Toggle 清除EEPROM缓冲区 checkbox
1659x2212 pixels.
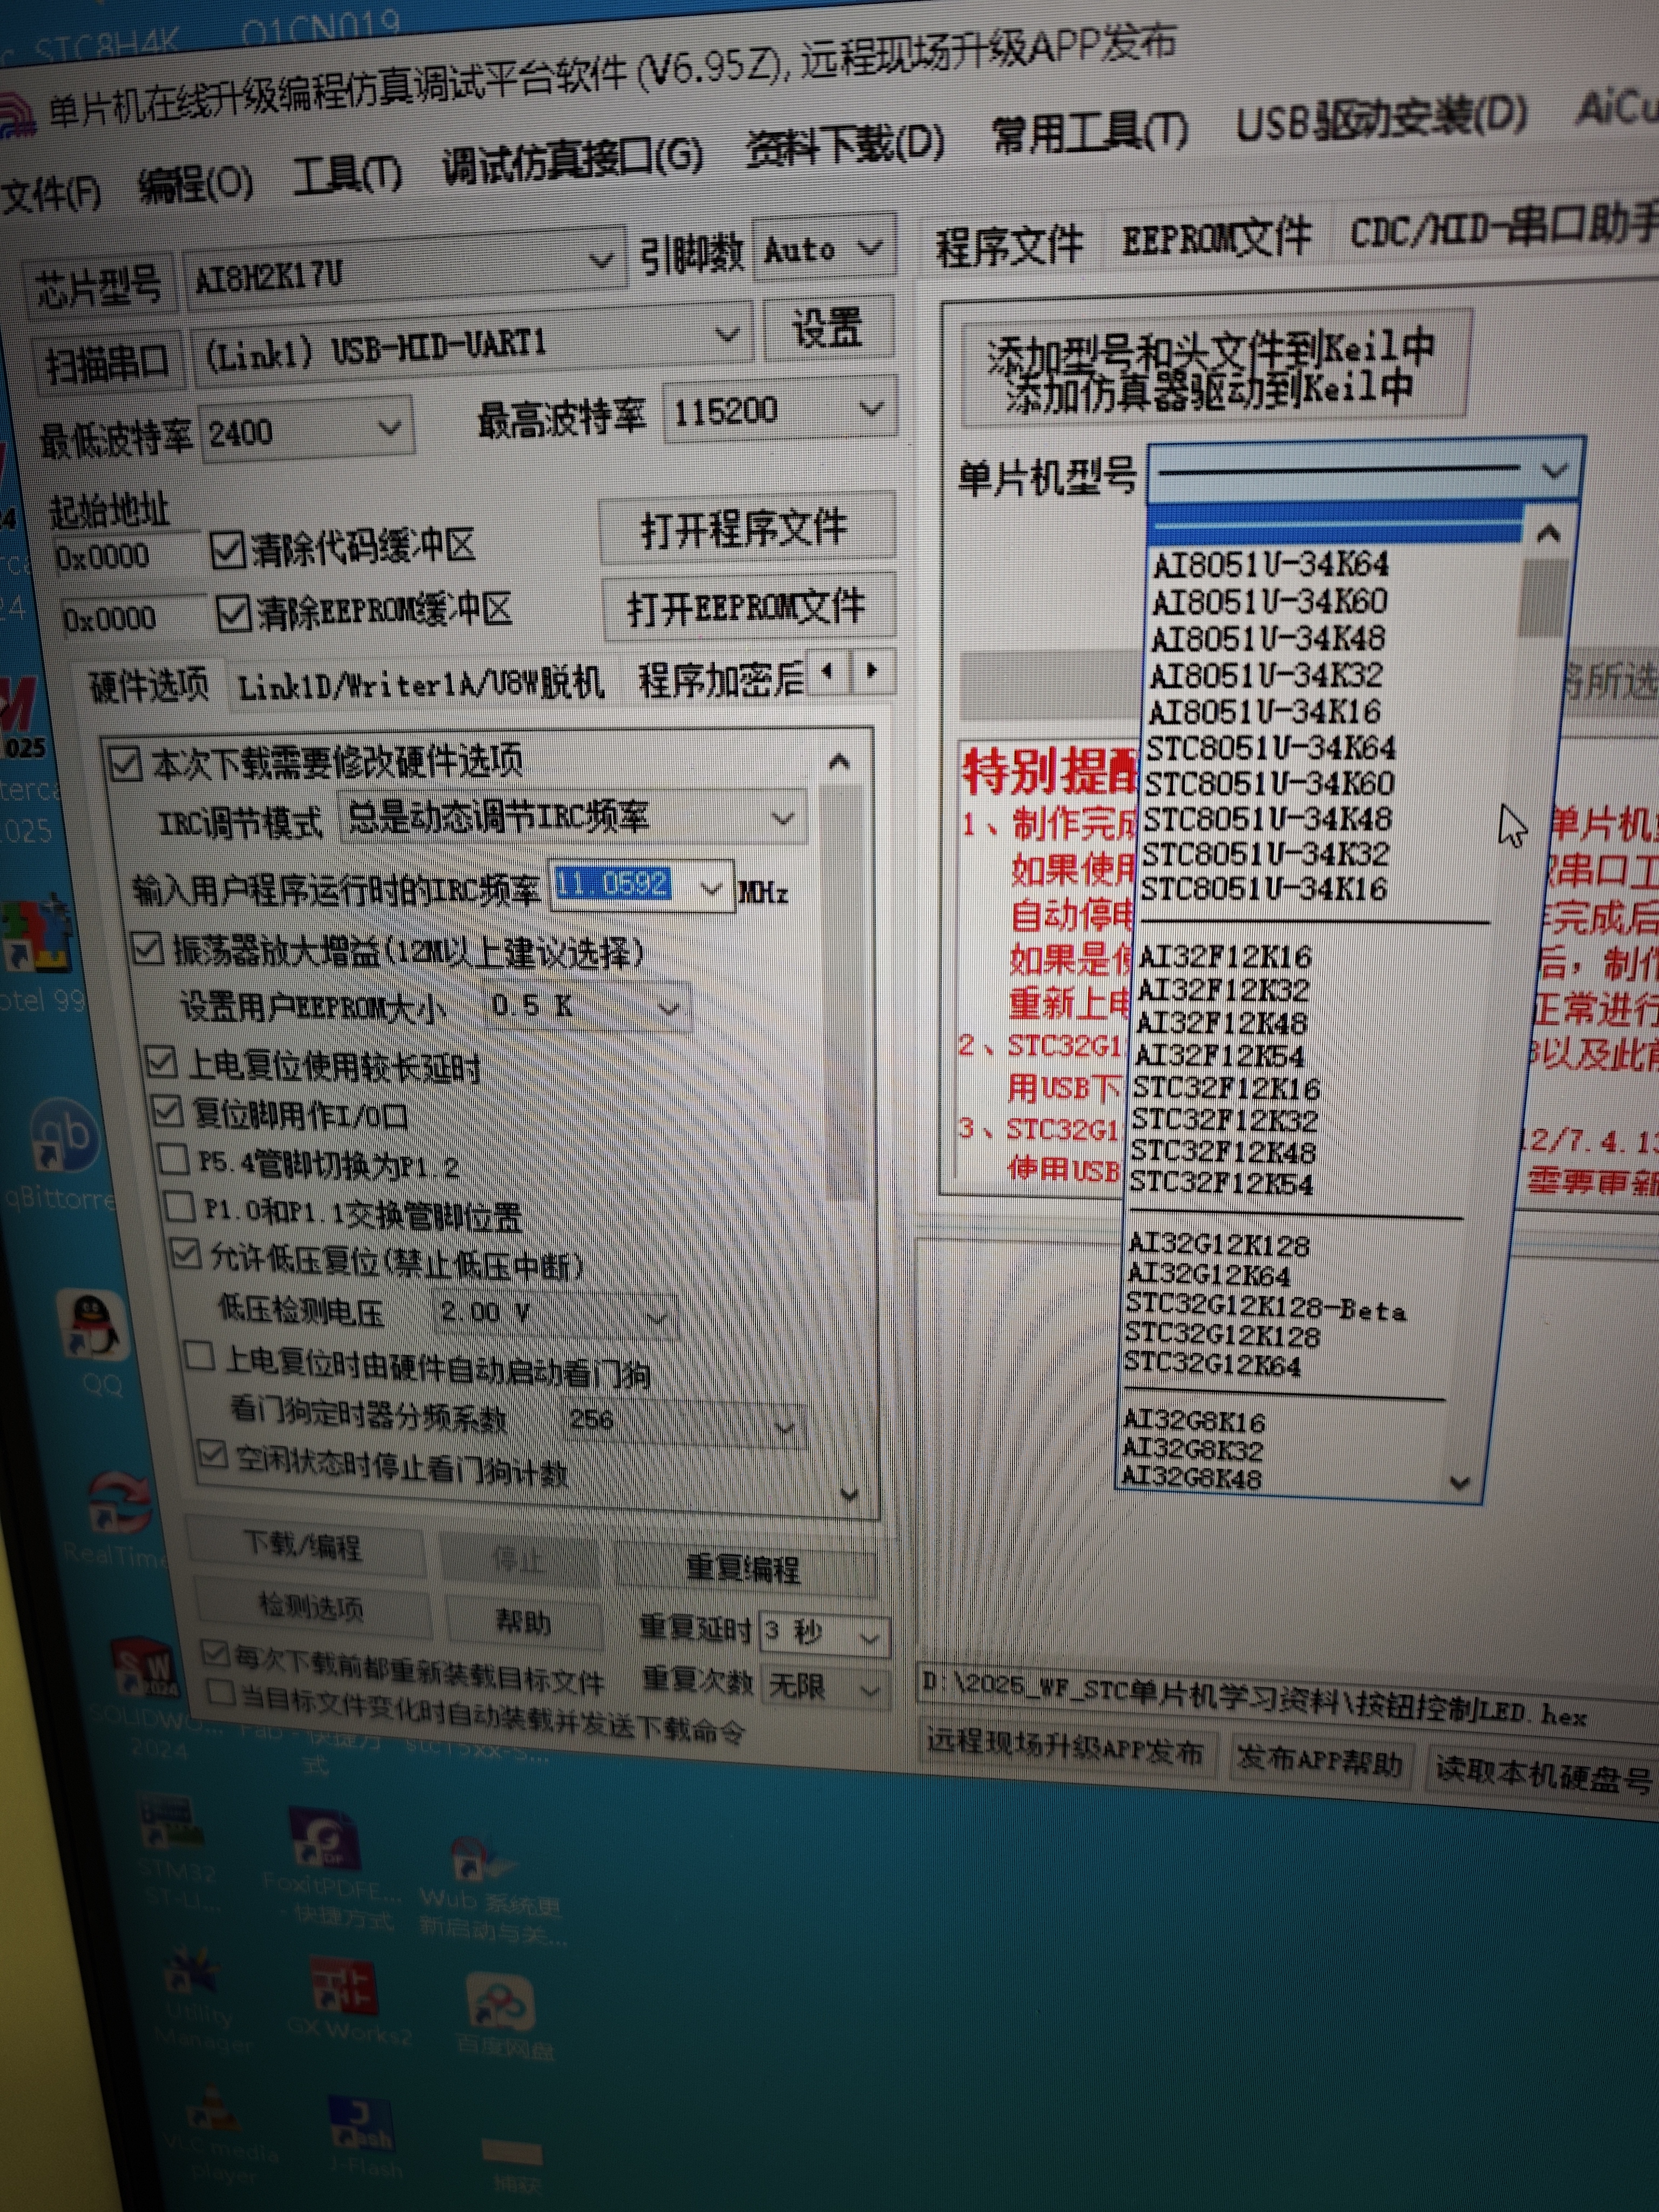[233, 614]
